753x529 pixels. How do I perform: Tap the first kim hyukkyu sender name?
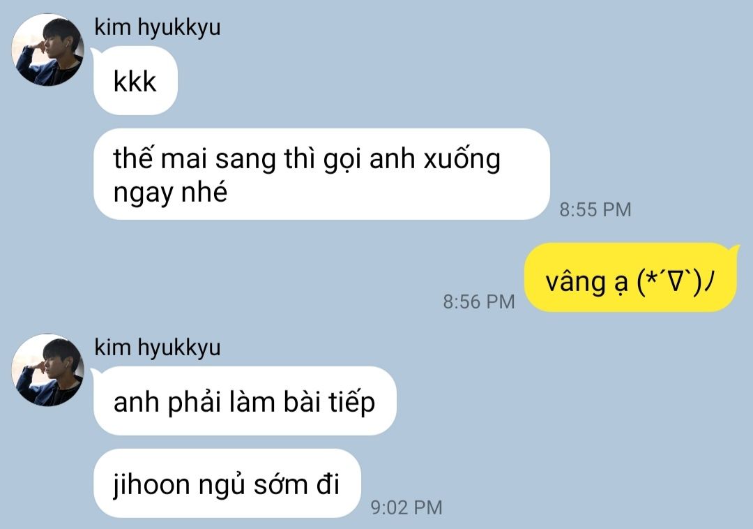click(158, 27)
